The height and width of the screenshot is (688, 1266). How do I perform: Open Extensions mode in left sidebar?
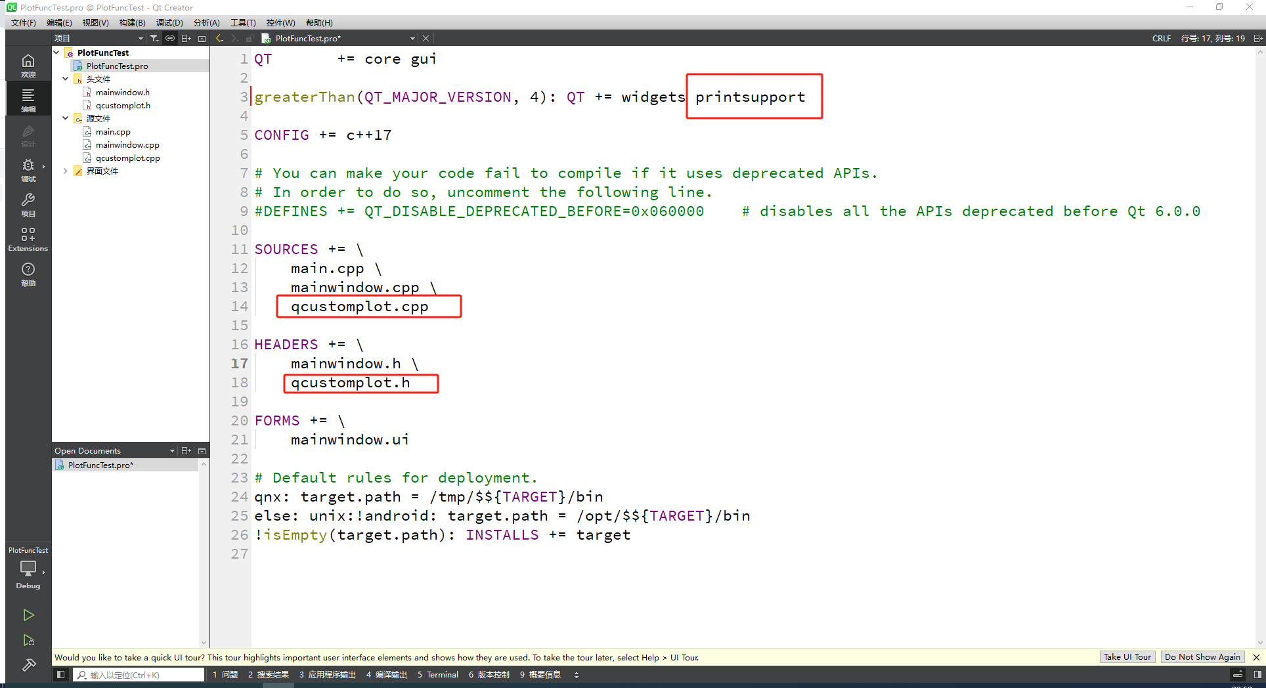pyautogui.click(x=28, y=238)
